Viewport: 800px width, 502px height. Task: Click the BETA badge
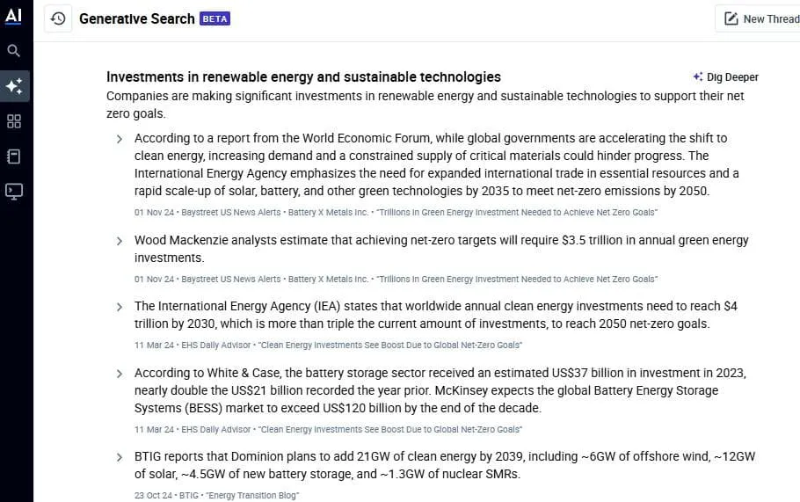coord(215,18)
